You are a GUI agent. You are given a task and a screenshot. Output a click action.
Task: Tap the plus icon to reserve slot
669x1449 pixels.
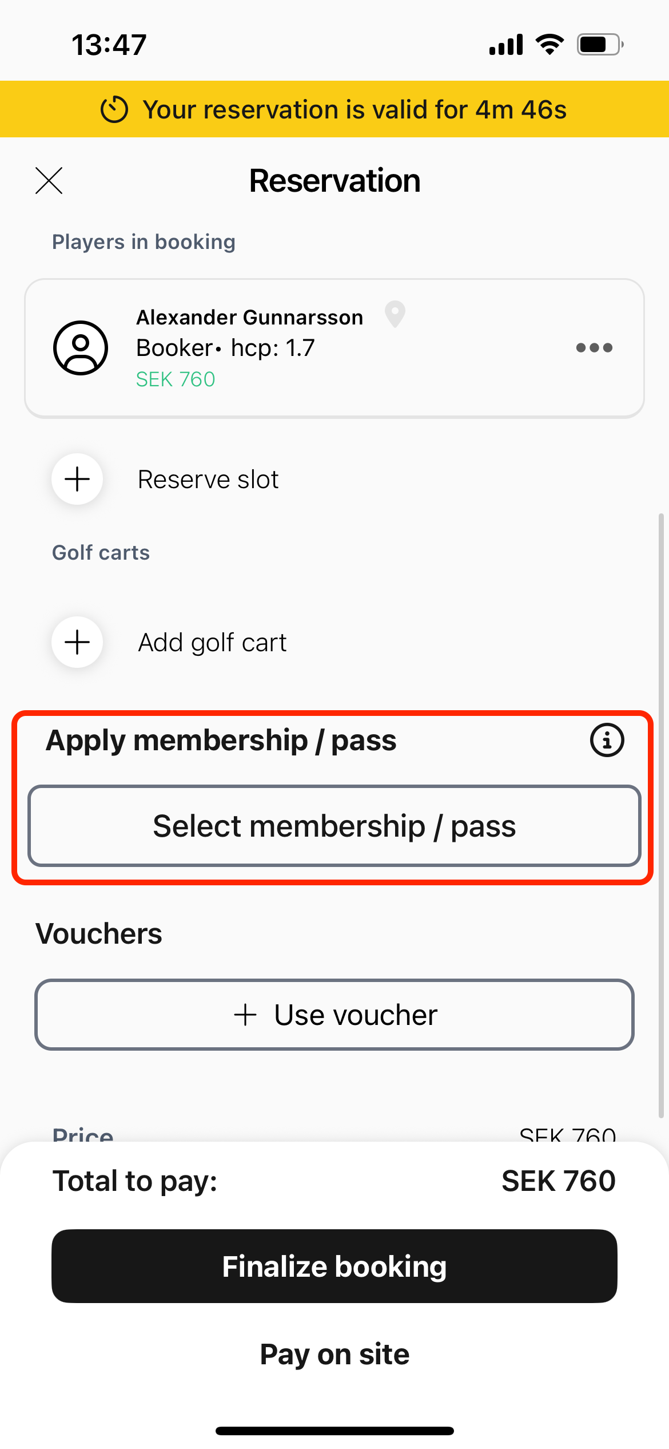tap(77, 479)
